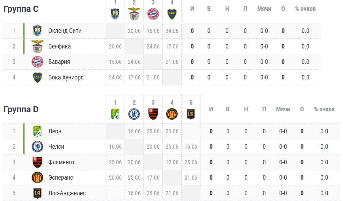
Task: Click Bayern crest in Group C header
Action: (153, 14)
